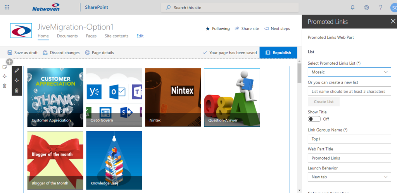
Task: Open the Launch Behavior dropdown
Action: [349, 177]
